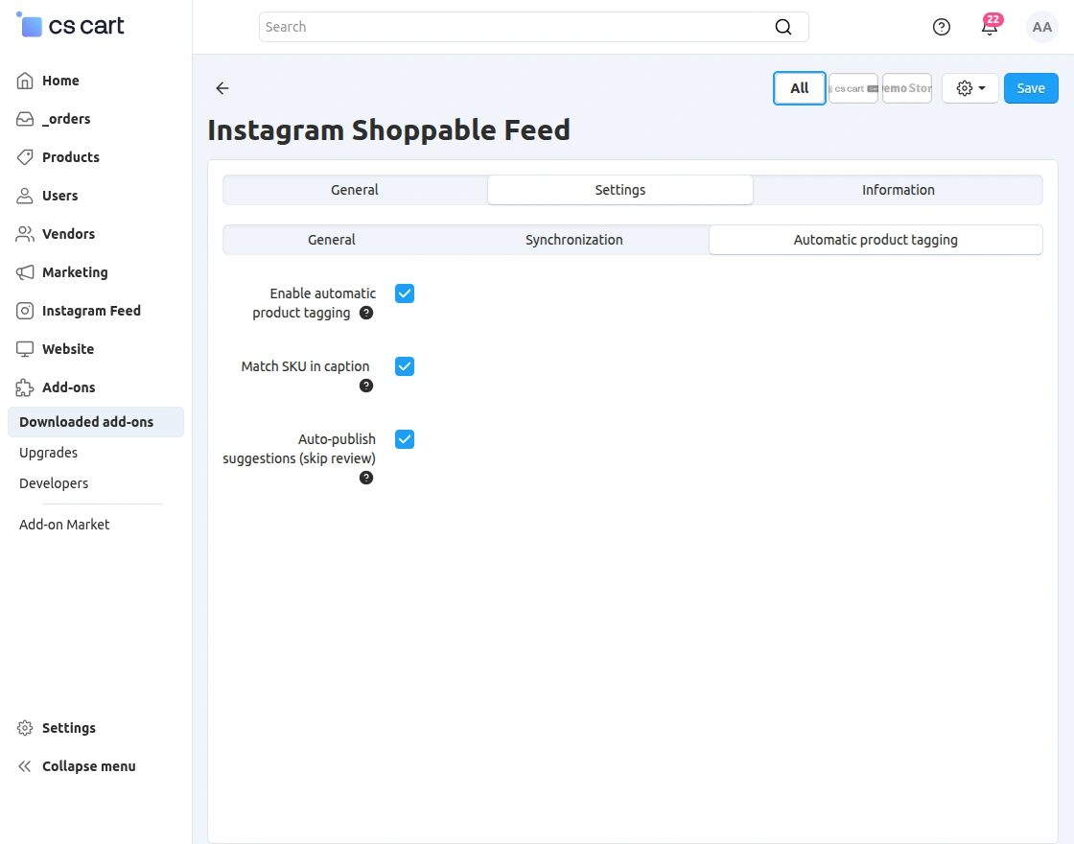Switch to the Synchronization sub-tab
The image size is (1074, 844).
574,240
